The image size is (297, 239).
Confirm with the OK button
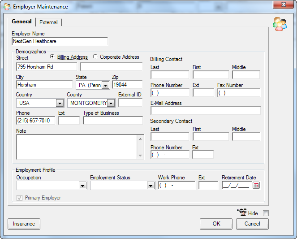(x=216, y=224)
